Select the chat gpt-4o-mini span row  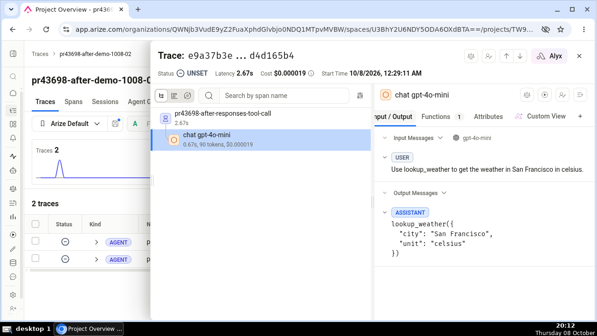click(261, 140)
